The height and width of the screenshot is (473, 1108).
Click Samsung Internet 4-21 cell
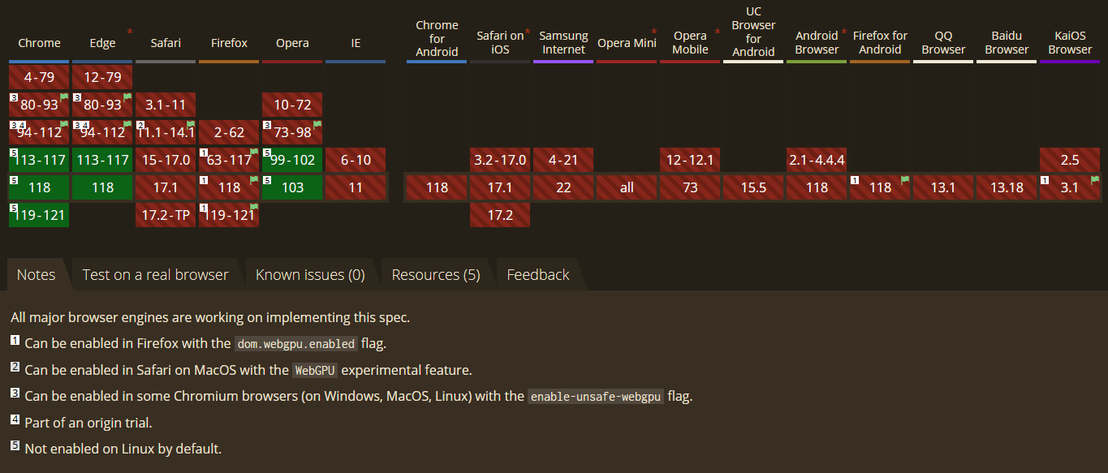[x=563, y=160]
